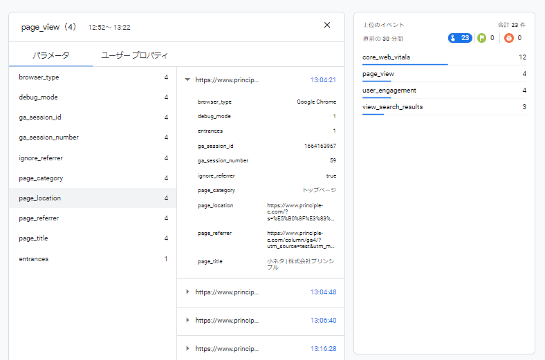
Task: Select the browser_type parameter
Action: tap(39, 77)
